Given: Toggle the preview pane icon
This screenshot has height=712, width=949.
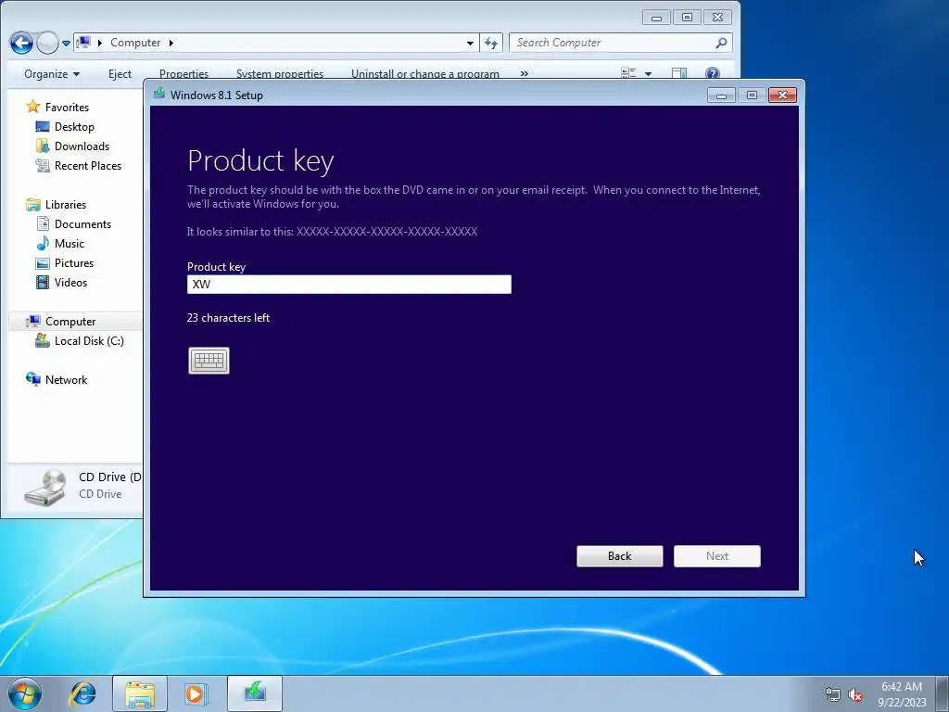Looking at the screenshot, I should pyautogui.click(x=679, y=74).
